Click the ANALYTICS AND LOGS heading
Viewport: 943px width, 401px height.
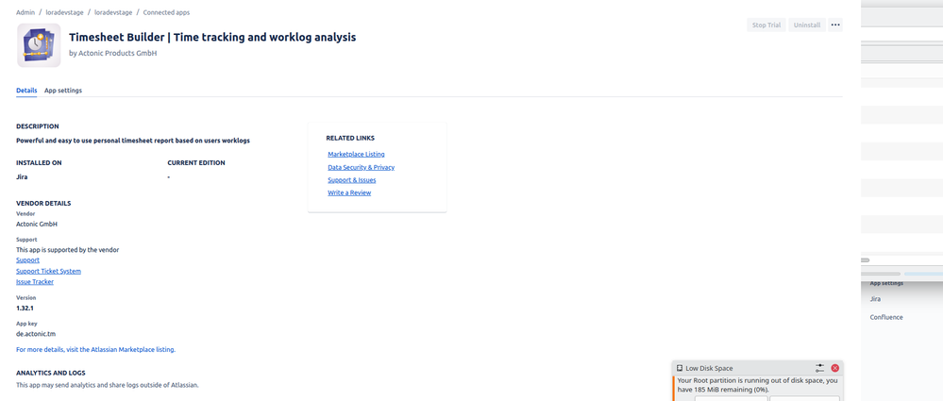pyautogui.click(x=51, y=373)
